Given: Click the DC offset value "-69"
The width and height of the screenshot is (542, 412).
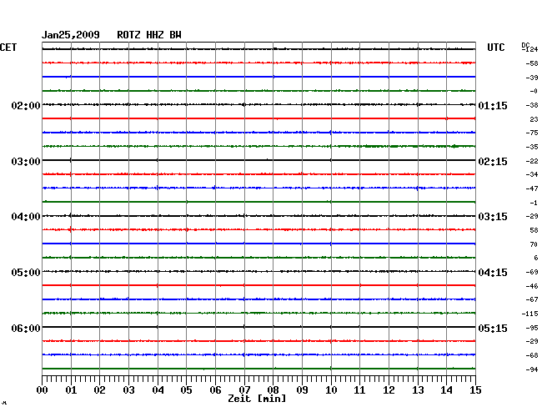Looking at the screenshot, I should point(532,272).
